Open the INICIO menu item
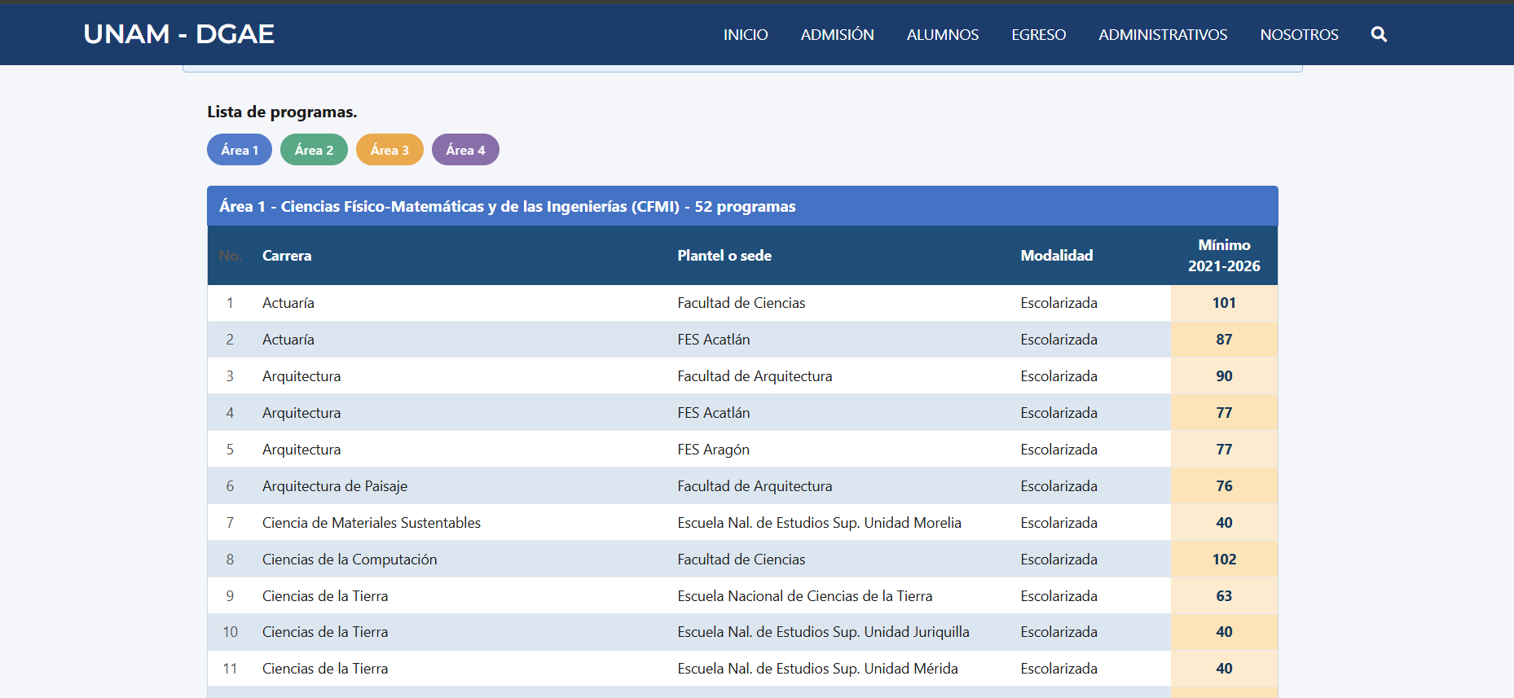The width and height of the screenshot is (1514, 698). pyautogui.click(x=746, y=35)
